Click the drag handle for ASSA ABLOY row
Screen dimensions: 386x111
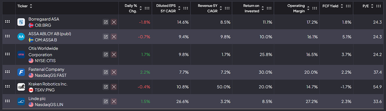coord(7,37)
